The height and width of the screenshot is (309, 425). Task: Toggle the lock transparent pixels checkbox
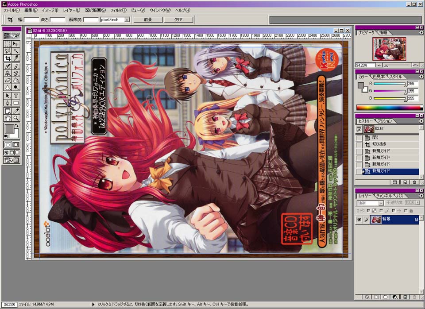[369, 211]
